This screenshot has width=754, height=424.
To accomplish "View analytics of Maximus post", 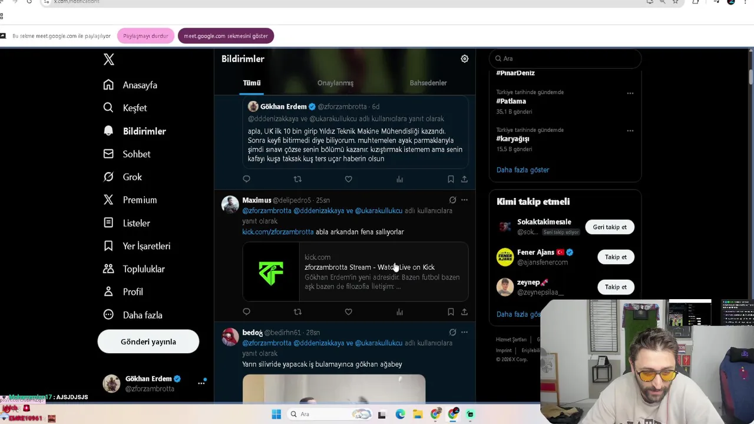I will pyautogui.click(x=399, y=312).
